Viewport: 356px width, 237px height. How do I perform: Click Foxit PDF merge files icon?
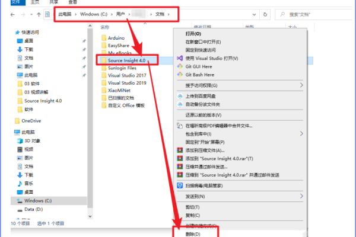180,126
